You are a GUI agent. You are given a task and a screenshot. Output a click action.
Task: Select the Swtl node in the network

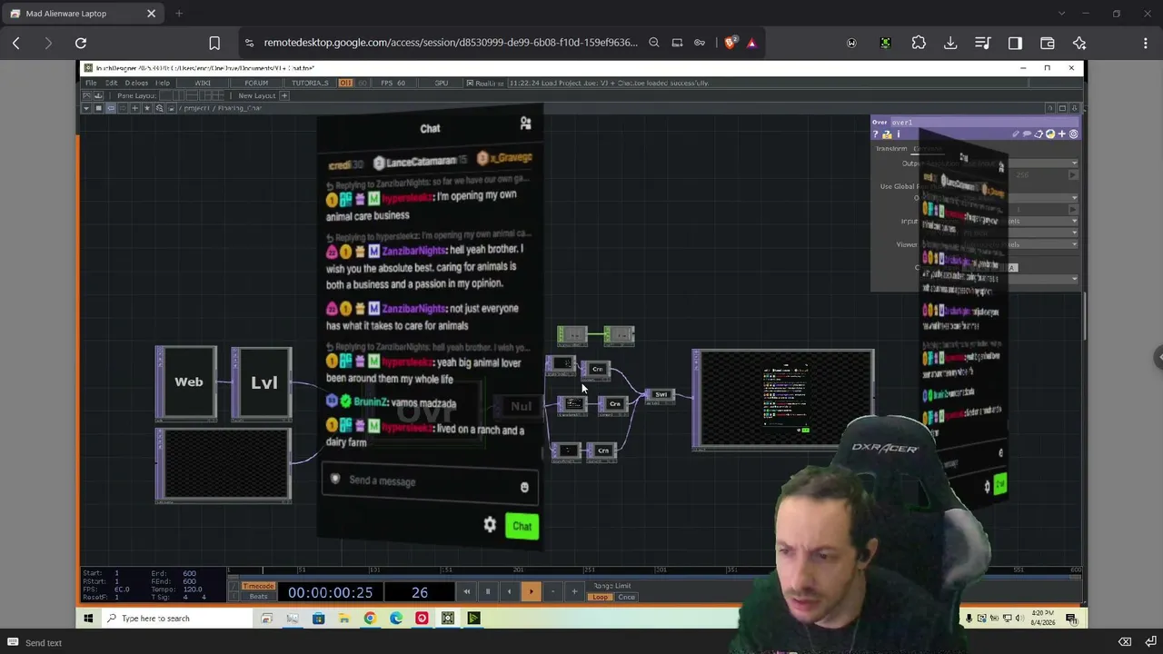(661, 395)
